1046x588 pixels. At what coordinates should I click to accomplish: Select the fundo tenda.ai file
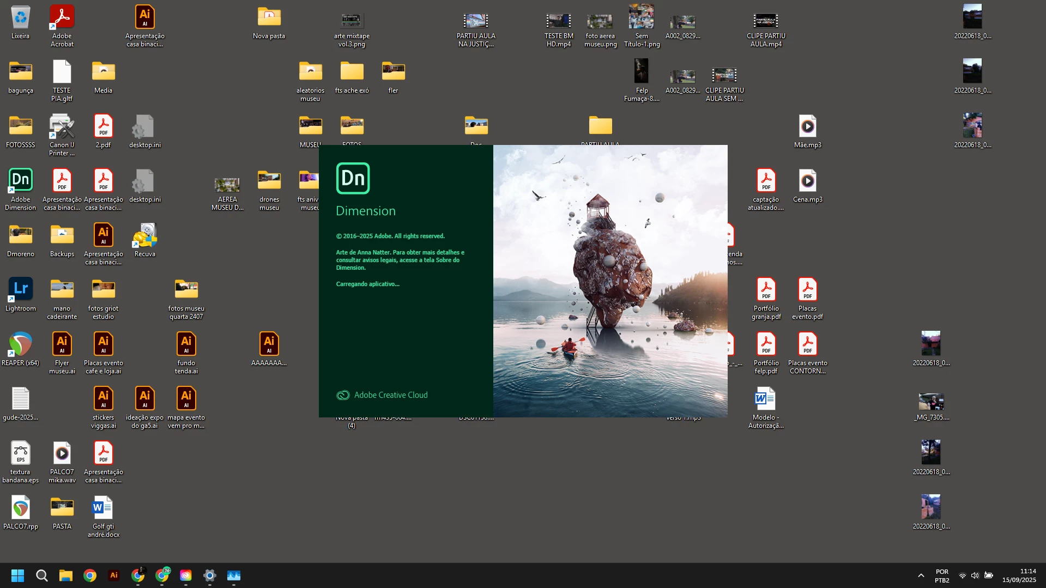(x=186, y=353)
